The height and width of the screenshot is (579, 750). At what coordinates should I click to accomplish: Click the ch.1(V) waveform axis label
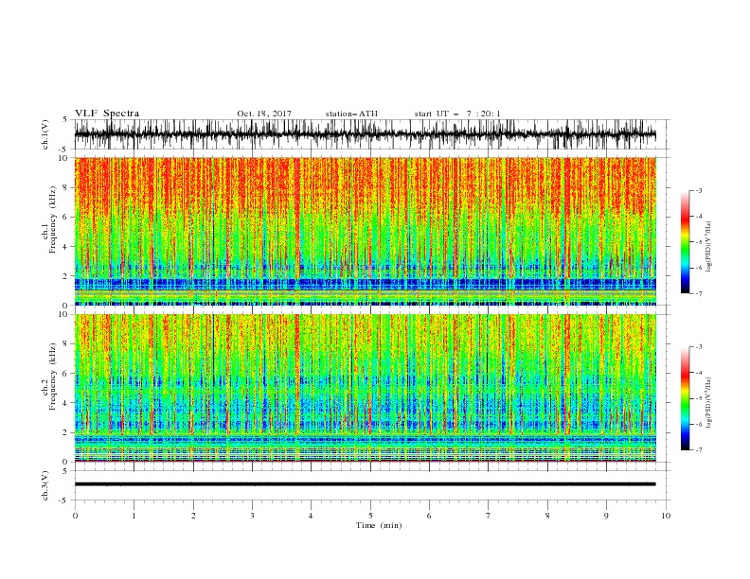(45, 134)
